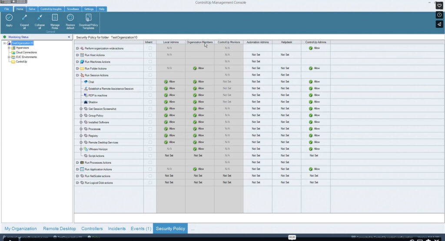Click the Apply icon in the ribbon
Screen dimensions: 445x241
(9, 18)
